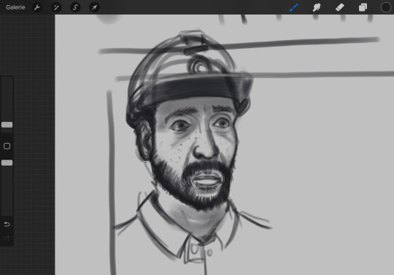
Task: Click the brush opacity slider handle
Action: (7, 163)
